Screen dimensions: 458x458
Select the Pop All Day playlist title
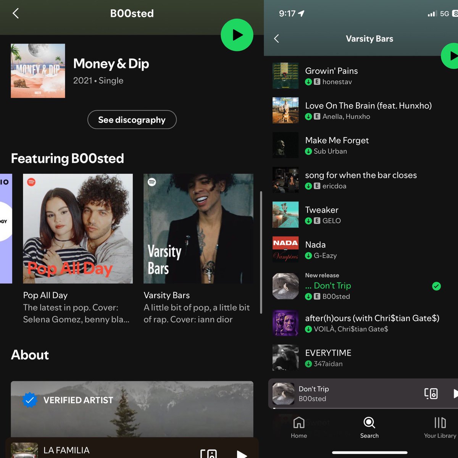pos(45,295)
